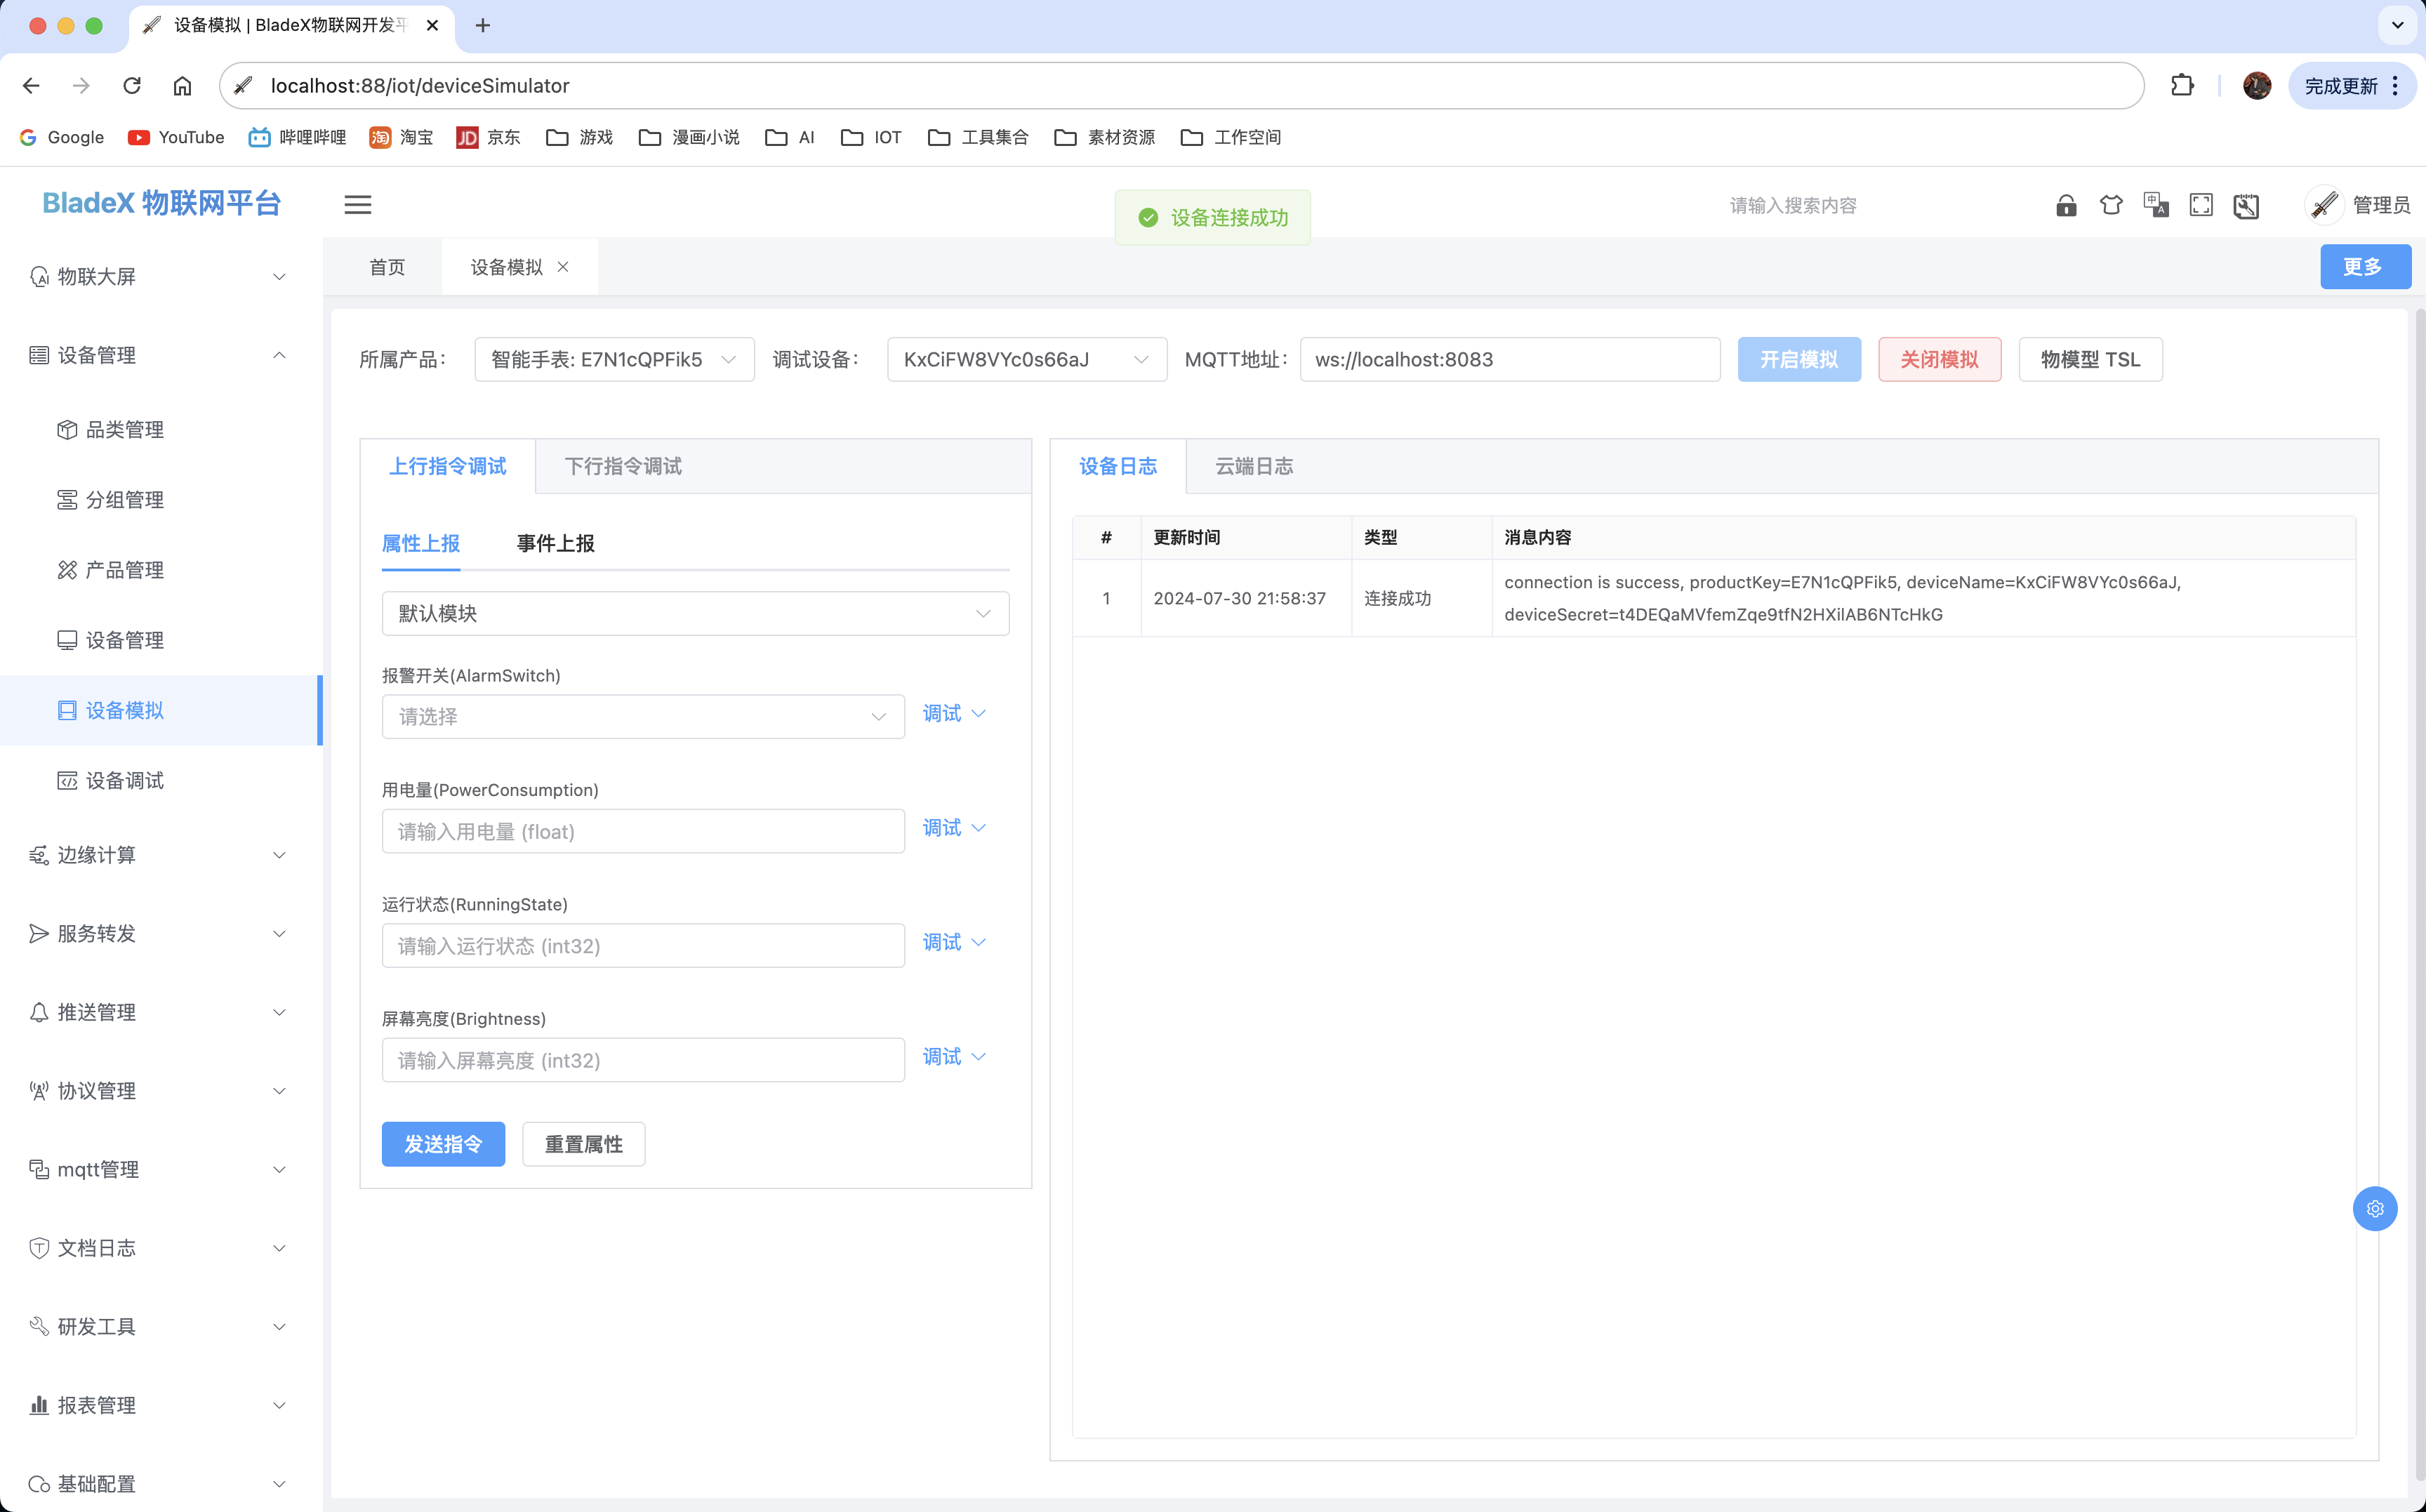Collapse the 设备管理 parent menu
Screen dimensions: 2426x1512
[161, 355]
